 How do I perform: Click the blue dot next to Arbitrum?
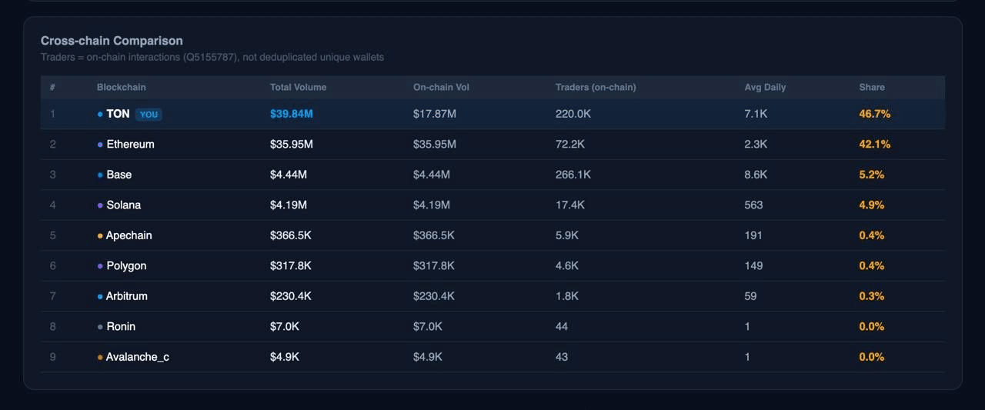point(100,296)
